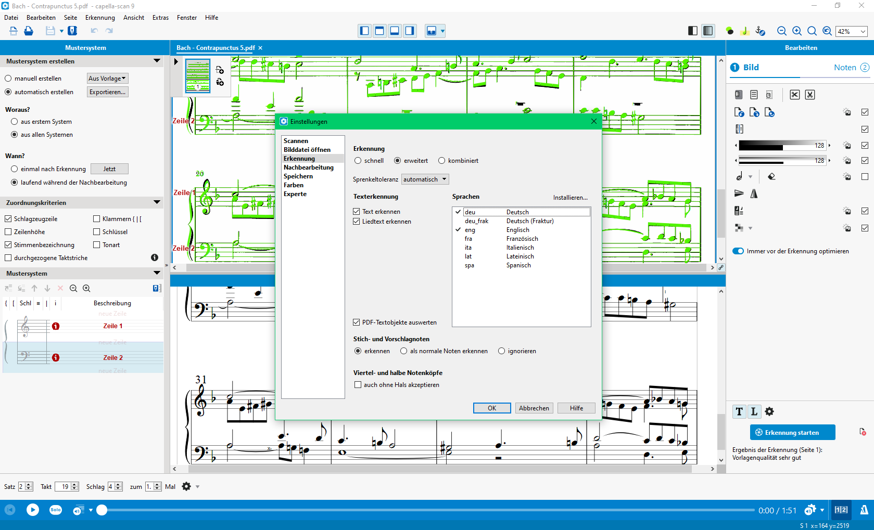The image size is (874, 530).
Task: Select 'als normale Noten erkennen' radio option
Action: [403, 351]
